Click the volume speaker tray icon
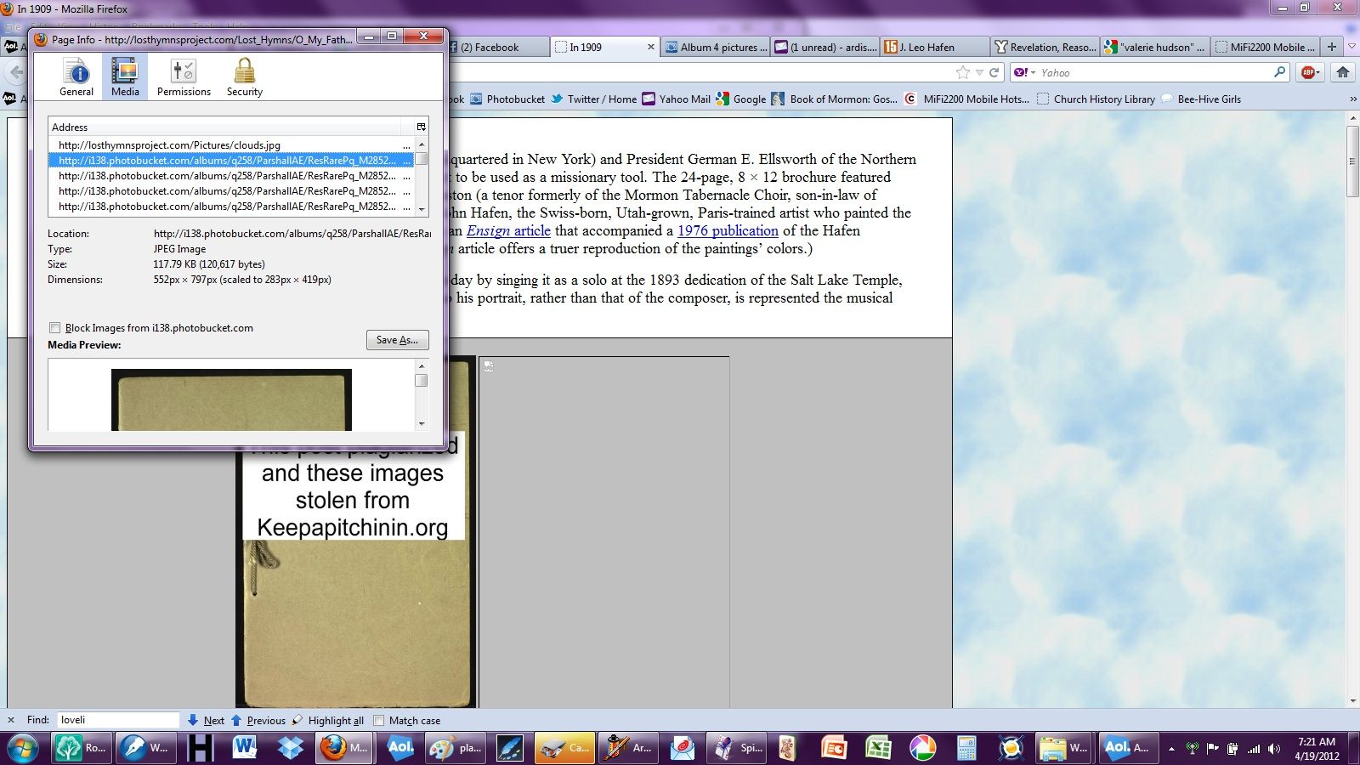This screenshot has width=1360, height=765. click(1273, 749)
